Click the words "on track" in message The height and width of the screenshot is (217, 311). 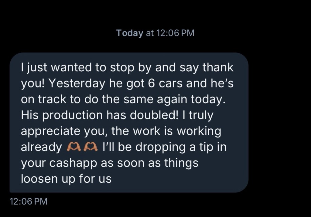[39, 99]
